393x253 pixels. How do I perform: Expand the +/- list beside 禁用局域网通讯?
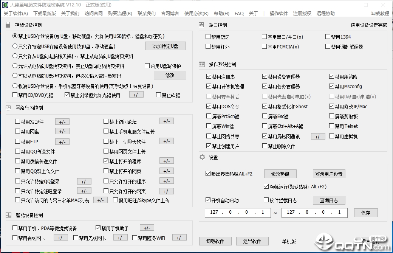(318, 136)
